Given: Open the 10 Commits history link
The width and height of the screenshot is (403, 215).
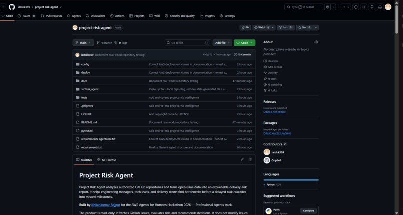Looking at the screenshot, I should [x=243, y=55].
